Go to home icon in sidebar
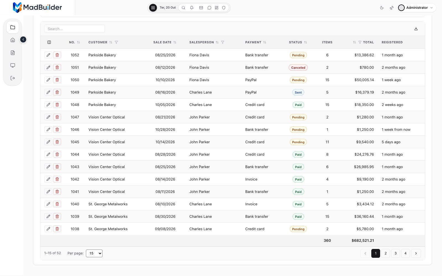Image resolution: width=442 pixels, height=276 pixels. (x=13, y=40)
